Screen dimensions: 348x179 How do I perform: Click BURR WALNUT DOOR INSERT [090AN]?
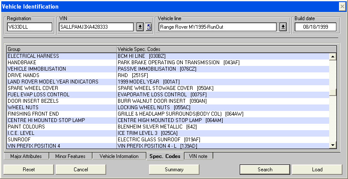(162, 101)
